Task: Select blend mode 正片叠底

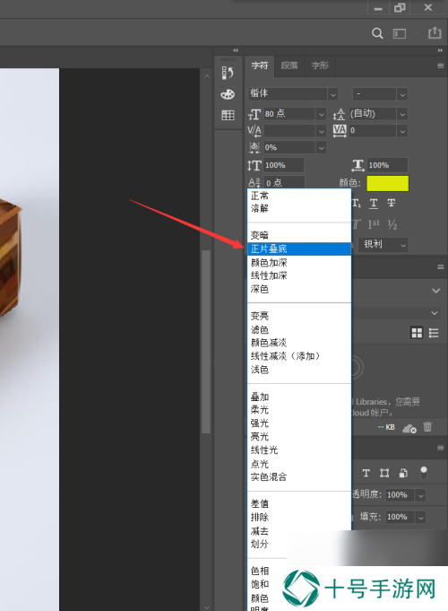Action: point(299,249)
